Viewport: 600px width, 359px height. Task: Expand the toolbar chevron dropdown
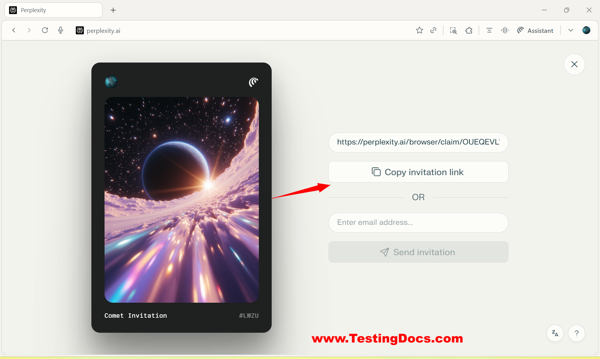571,30
